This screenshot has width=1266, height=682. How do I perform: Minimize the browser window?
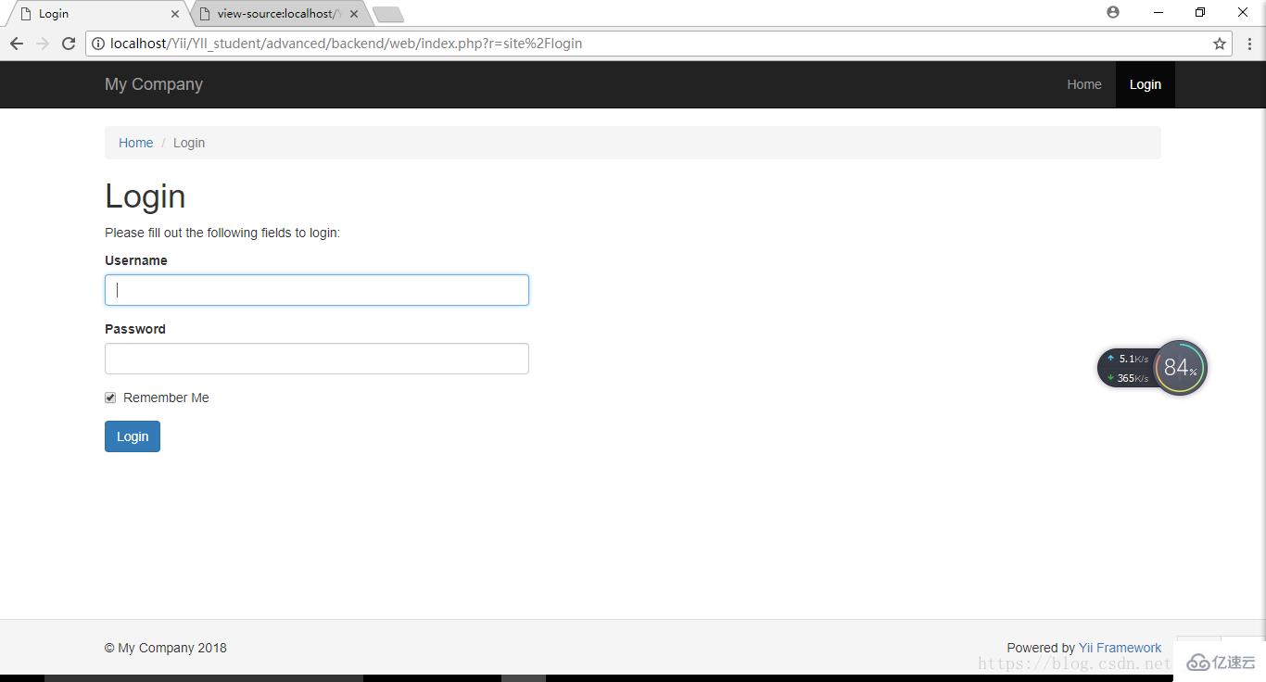1158,12
